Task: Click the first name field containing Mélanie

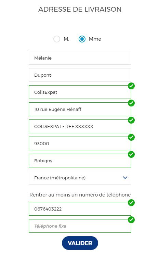Action: click(80, 58)
